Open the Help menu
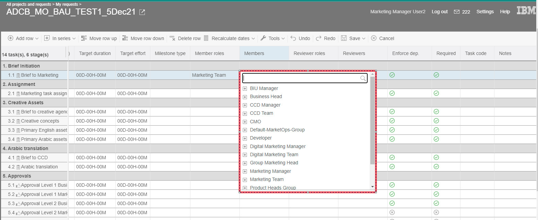Screen dimensions: 538x220 coord(505,12)
